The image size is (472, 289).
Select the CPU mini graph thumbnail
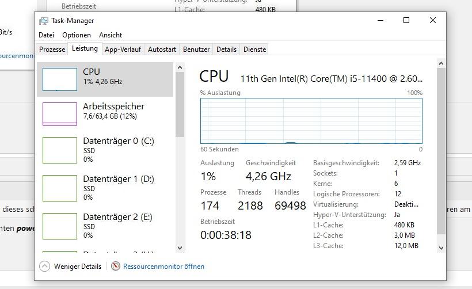pyautogui.click(x=60, y=79)
